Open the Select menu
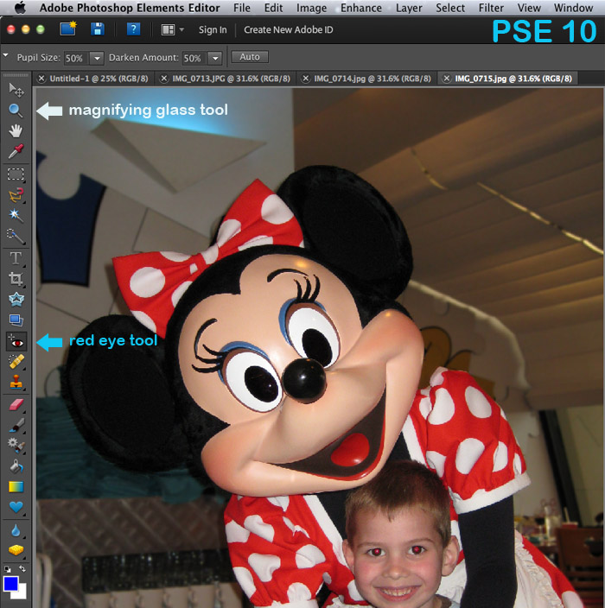This screenshot has height=608, width=605. point(450,8)
